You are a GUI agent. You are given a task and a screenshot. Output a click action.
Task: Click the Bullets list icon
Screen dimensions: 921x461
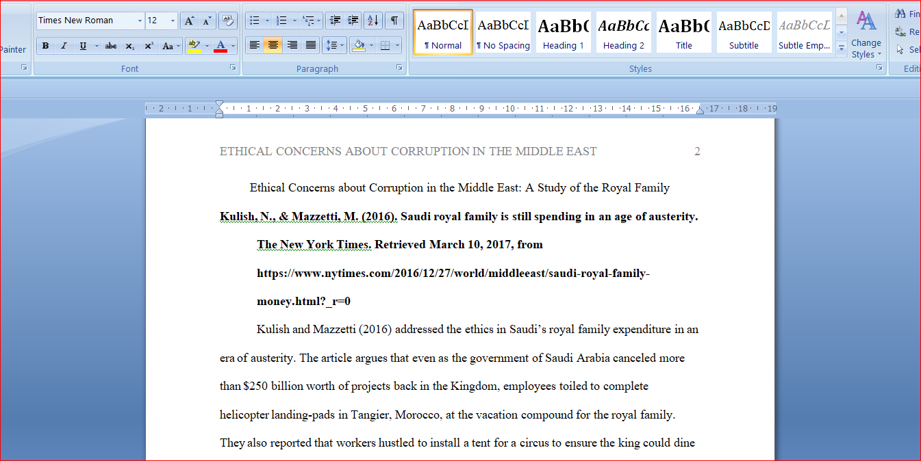pyautogui.click(x=253, y=21)
